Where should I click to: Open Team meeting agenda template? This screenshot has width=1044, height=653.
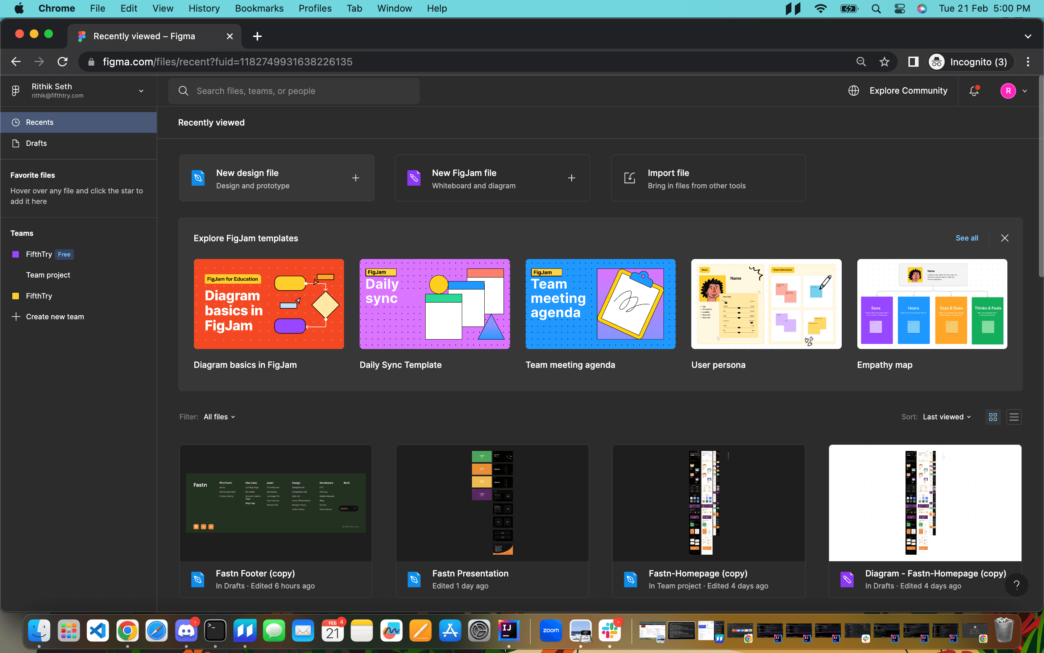(601, 304)
